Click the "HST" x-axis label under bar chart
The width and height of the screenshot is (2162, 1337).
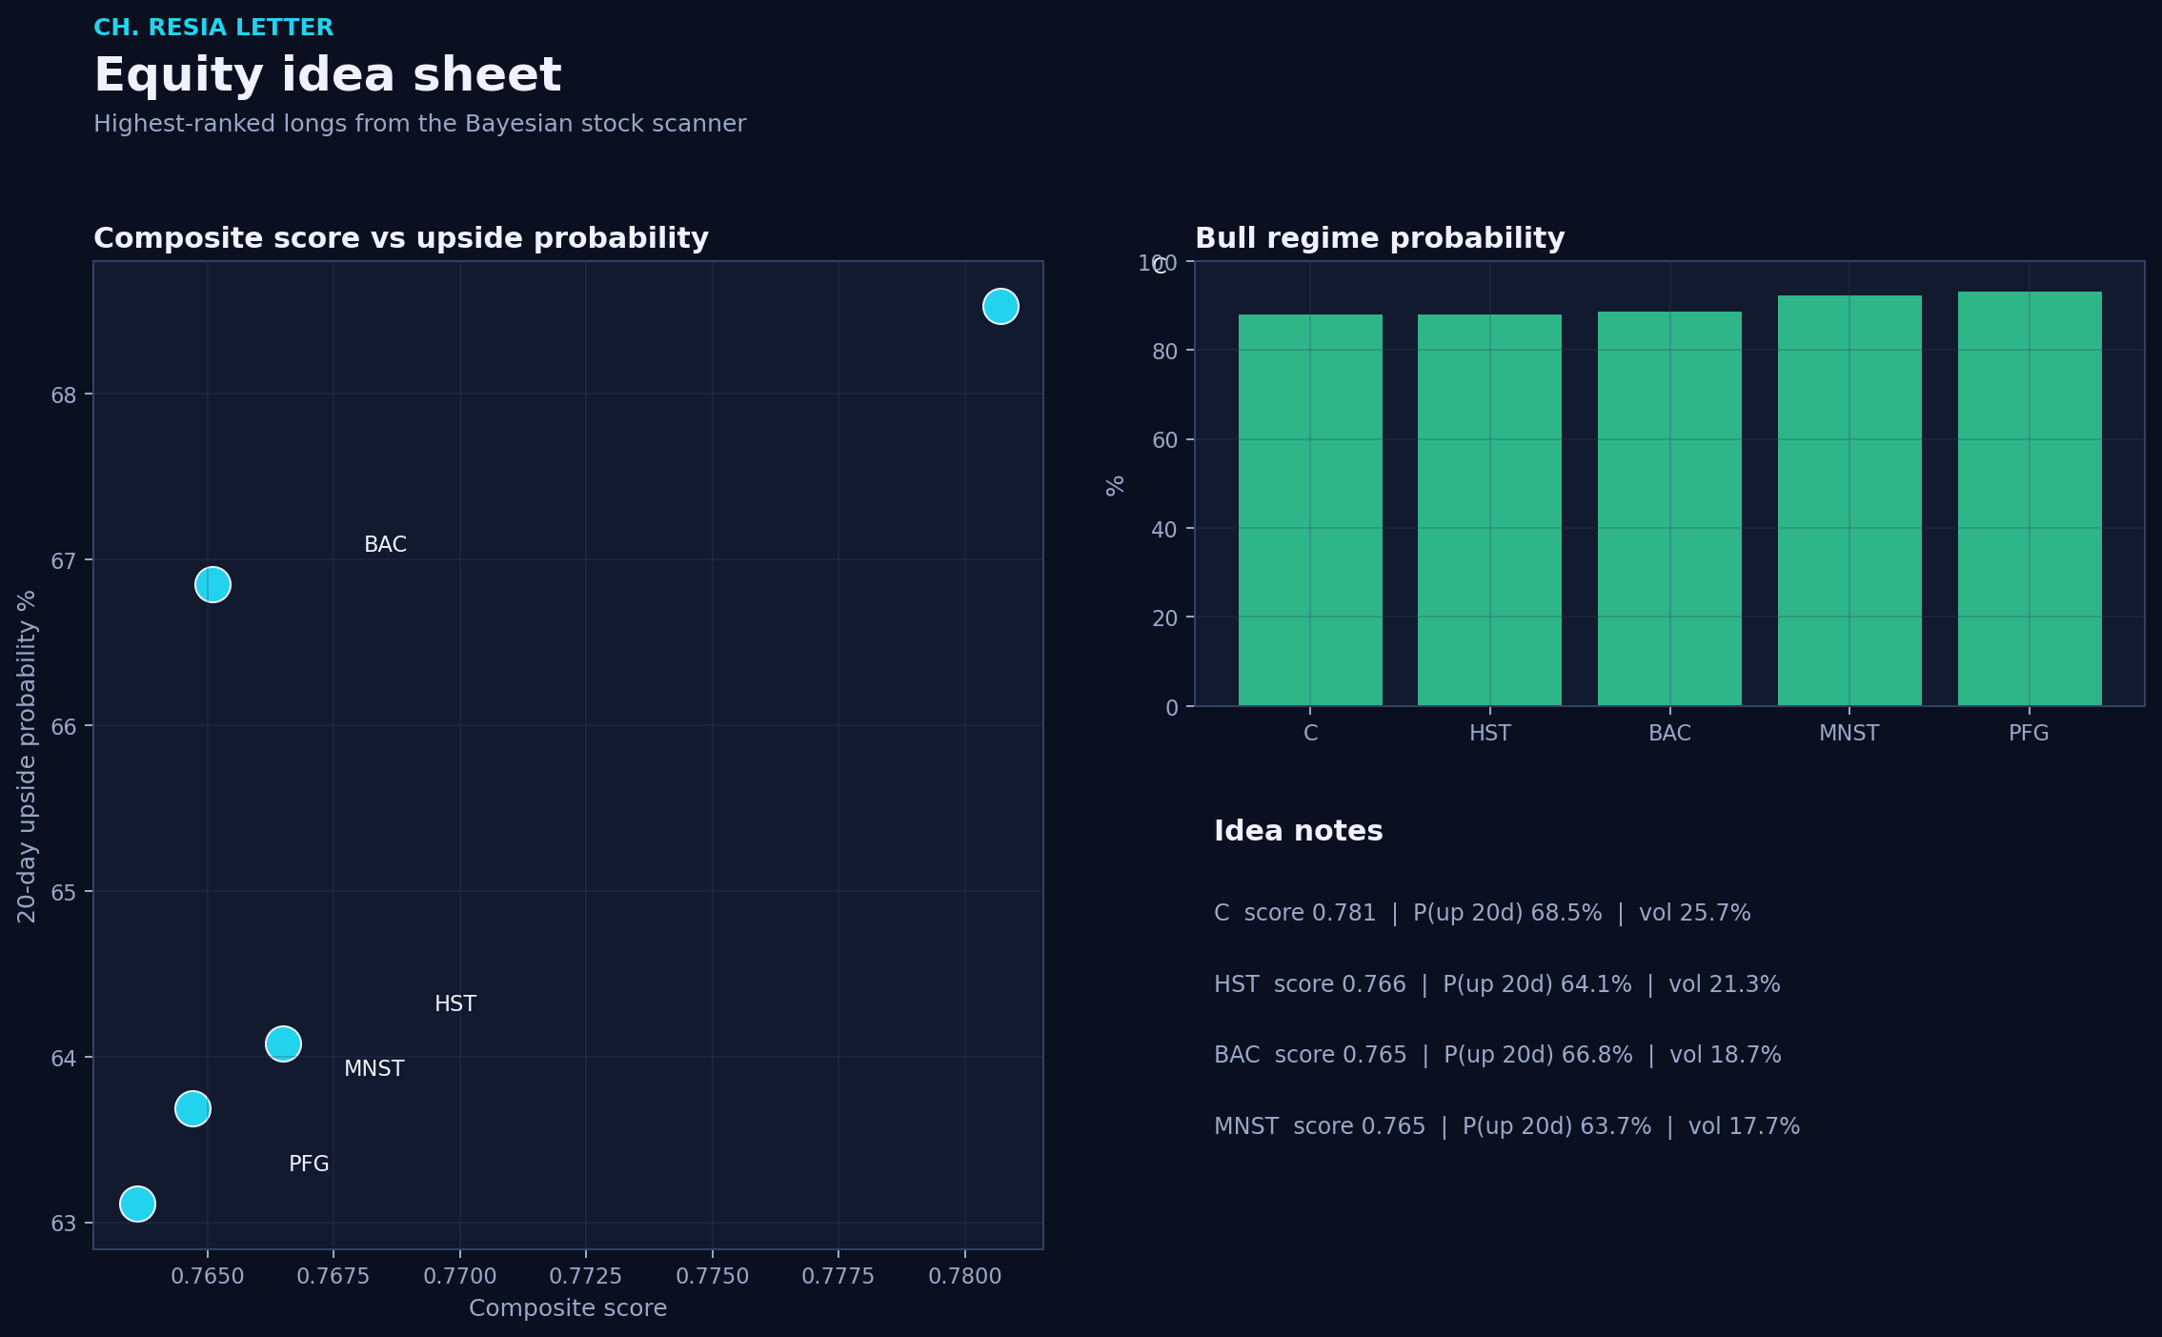(x=1490, y=734)
